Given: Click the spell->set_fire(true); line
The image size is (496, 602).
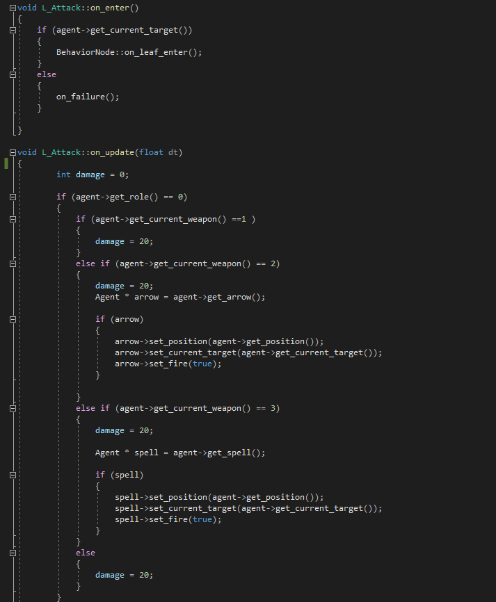Looking at the screenshot, I should (x=168, y=520).
